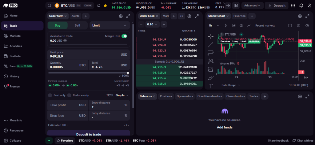Open the Trades tab
This screenshot has height=145, width=315.
point(254,96)
